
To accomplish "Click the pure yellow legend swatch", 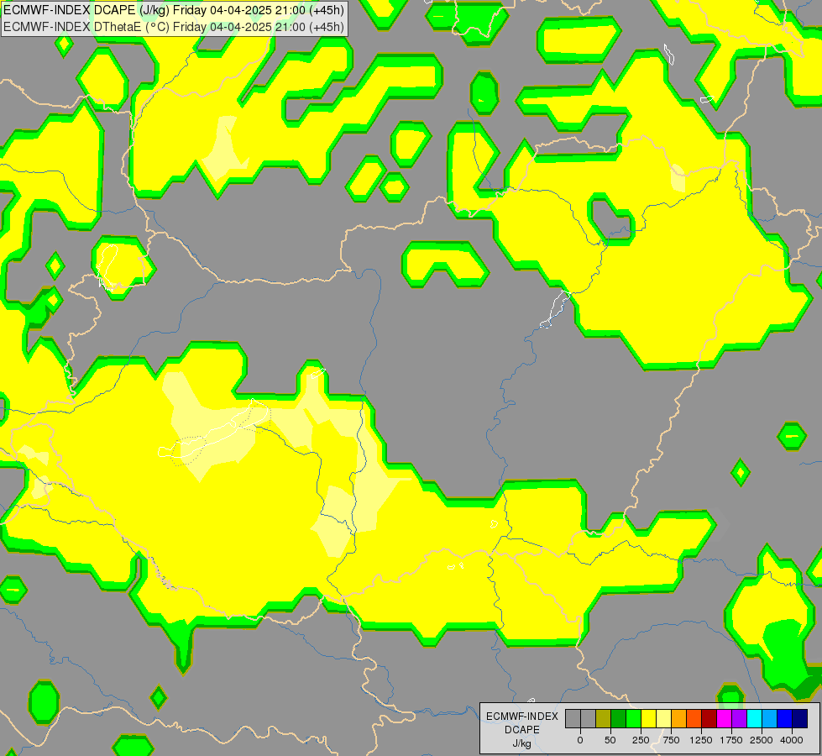I will click(648, 718).
